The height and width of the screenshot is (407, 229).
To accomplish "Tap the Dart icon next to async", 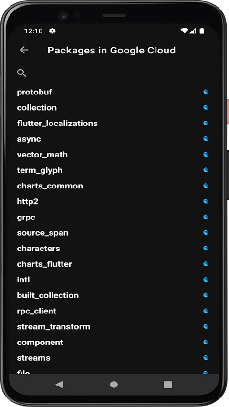I will [205, 139].
